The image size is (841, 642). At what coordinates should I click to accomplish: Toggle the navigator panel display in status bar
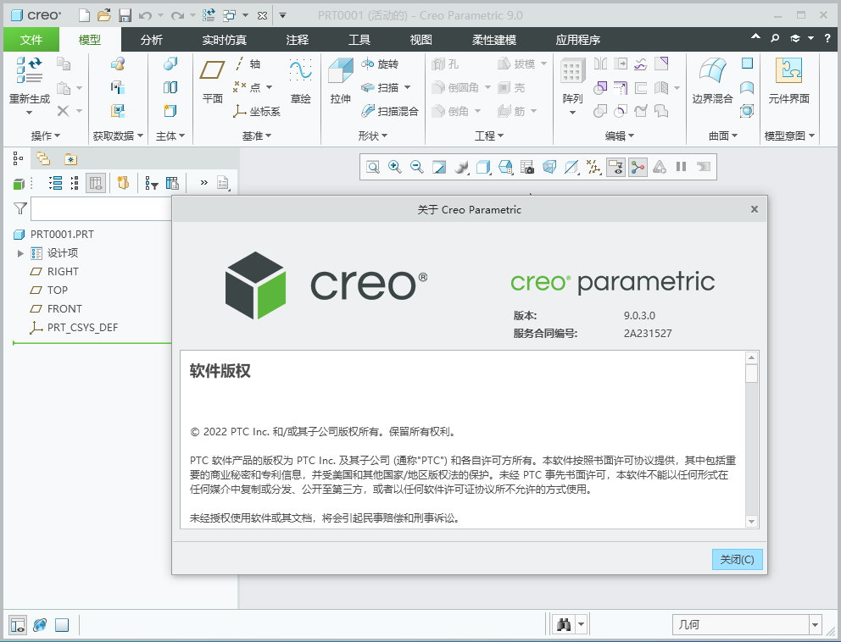(x=18, y=625)
